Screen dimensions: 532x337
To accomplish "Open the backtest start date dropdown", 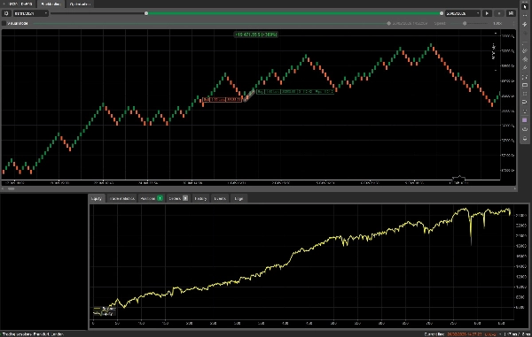I will tap(30, 13).
